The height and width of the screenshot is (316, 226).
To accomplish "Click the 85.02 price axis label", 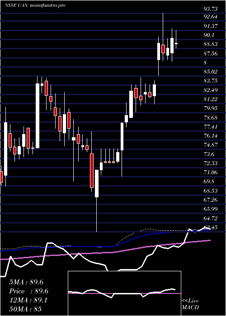I will 211,72.
